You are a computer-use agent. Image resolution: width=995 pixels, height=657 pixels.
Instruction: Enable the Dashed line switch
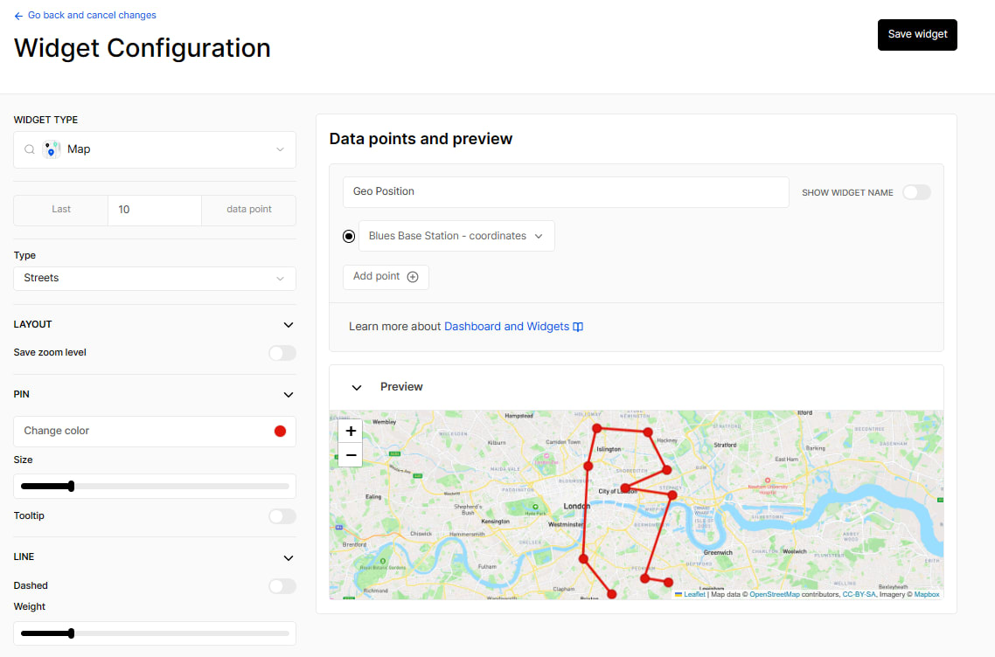(x=282, y=586)
